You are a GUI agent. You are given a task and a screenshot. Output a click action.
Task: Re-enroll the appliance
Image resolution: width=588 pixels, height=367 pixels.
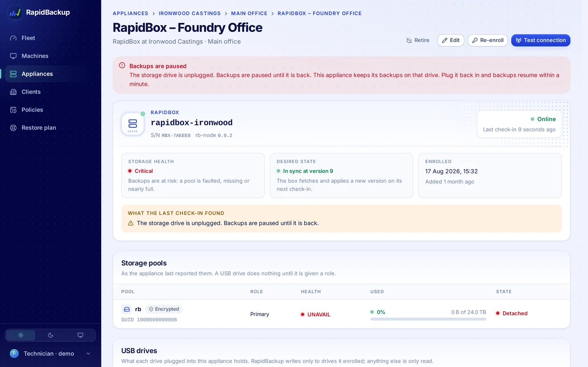[488, 40]
